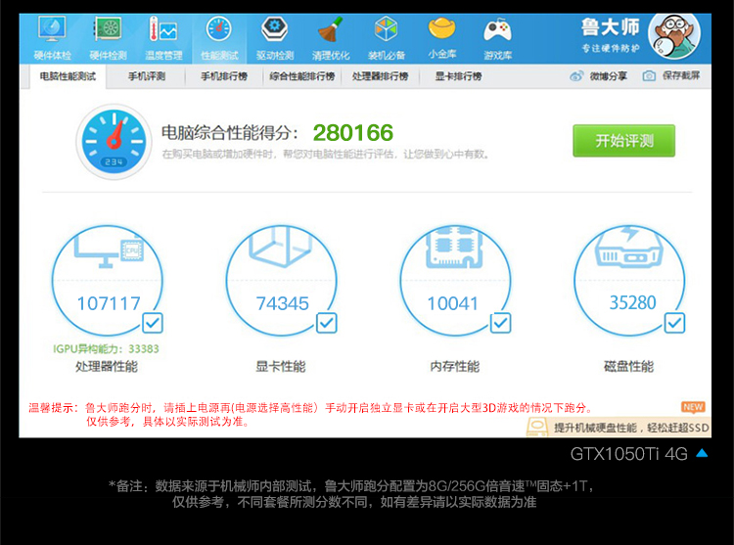This screenshot has width=734, height=545.
Task: Click the disk drive icon
Action: coord(628,247)
